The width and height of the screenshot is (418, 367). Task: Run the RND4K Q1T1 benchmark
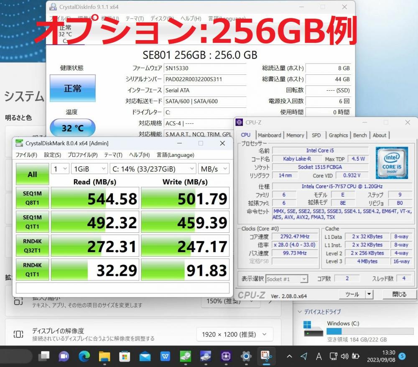pyautogui.click(x=32, y=270)
